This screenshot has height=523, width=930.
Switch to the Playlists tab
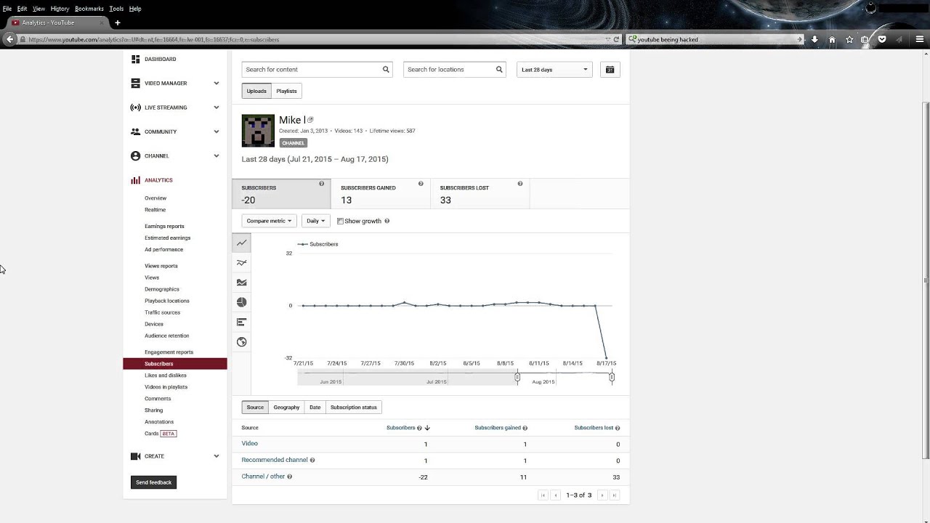pos(286,91)
